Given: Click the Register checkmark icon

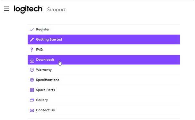Looking at the screenshot, I should (x=32, y=29).
